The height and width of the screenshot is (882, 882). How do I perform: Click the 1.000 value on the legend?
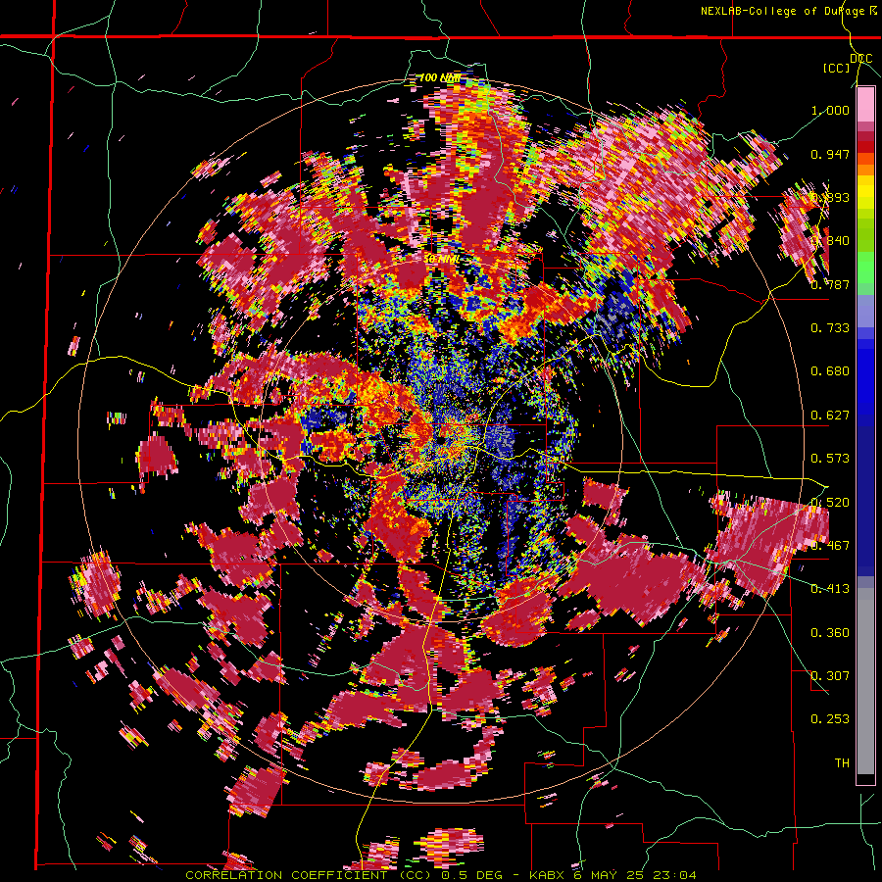(830, 110)
